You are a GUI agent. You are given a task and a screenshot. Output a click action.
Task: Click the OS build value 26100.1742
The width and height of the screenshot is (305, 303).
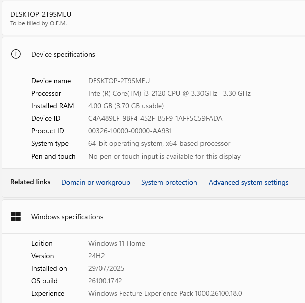pos(105,281)
